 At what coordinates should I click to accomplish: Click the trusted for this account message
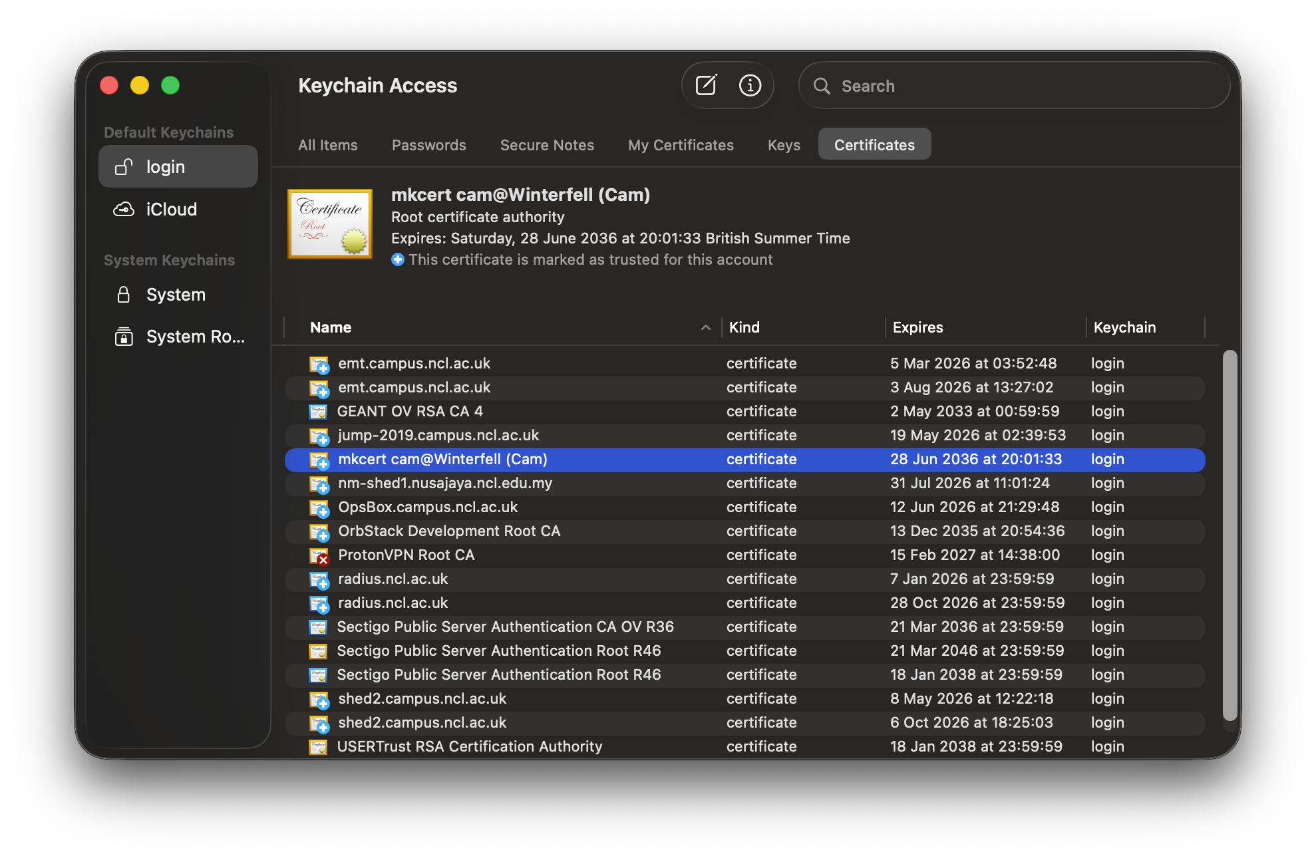point(591,260)
